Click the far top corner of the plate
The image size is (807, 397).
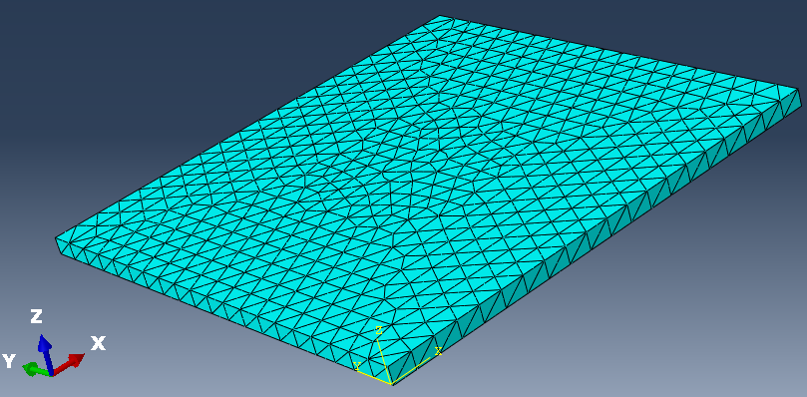click(441, 15)
